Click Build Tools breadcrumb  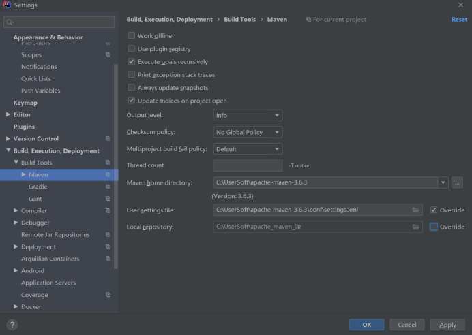tap(239, 20)
